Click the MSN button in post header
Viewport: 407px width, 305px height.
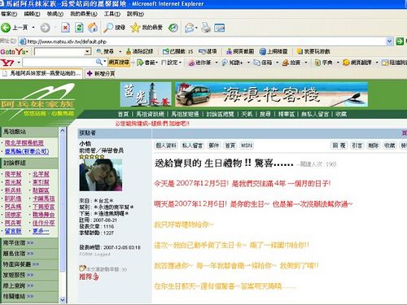(x=247, y=146)
